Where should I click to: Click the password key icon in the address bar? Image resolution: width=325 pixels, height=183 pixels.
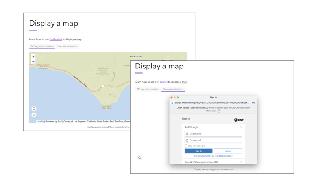(253, 102)
